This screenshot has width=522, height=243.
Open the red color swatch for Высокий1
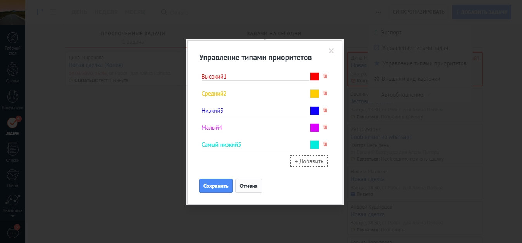click(x=314, y=77)
